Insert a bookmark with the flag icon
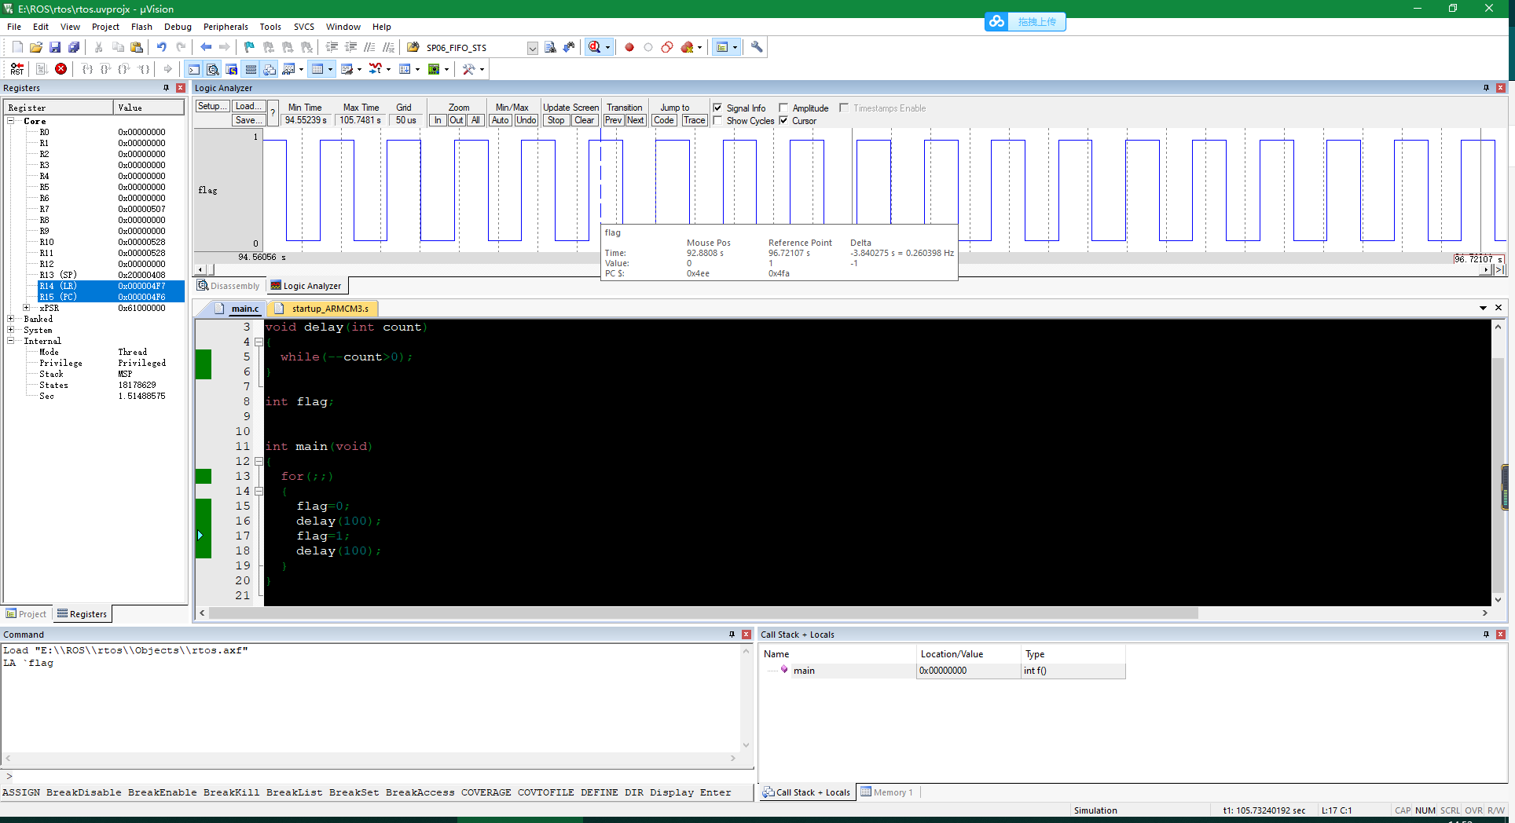This screenshot has height=823, width=1515. (x=250, y=47)
